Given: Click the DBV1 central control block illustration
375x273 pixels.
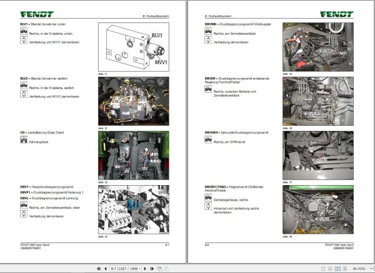Looking at the screenshot, I should [134, 209].
